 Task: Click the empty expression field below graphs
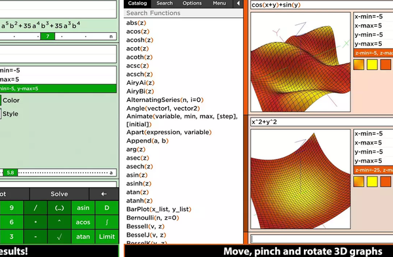[x=322, y=239]
